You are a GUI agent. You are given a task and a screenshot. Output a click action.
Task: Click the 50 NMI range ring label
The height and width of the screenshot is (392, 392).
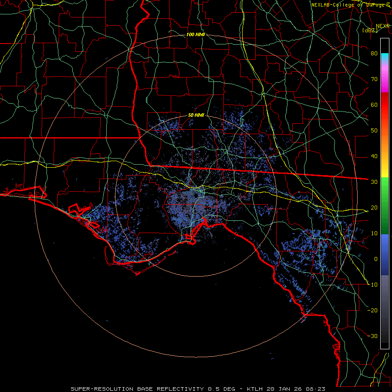pos(196,115)
